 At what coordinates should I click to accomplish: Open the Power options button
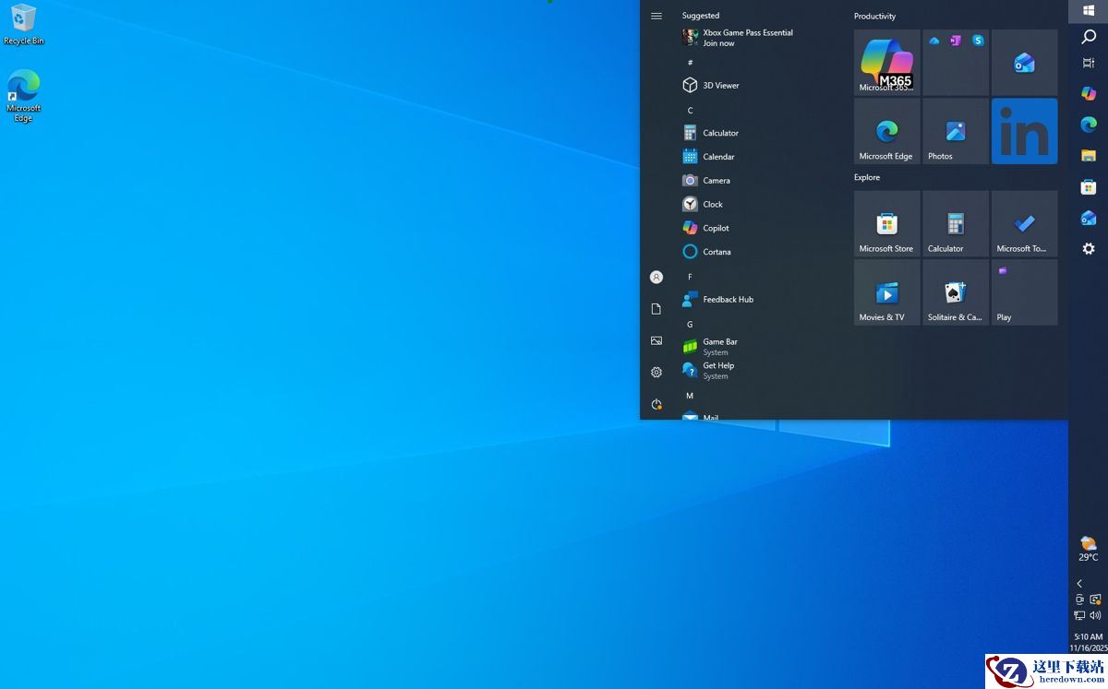[656, 404]
